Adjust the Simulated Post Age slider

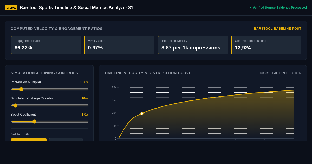click(x=50, y=105)
